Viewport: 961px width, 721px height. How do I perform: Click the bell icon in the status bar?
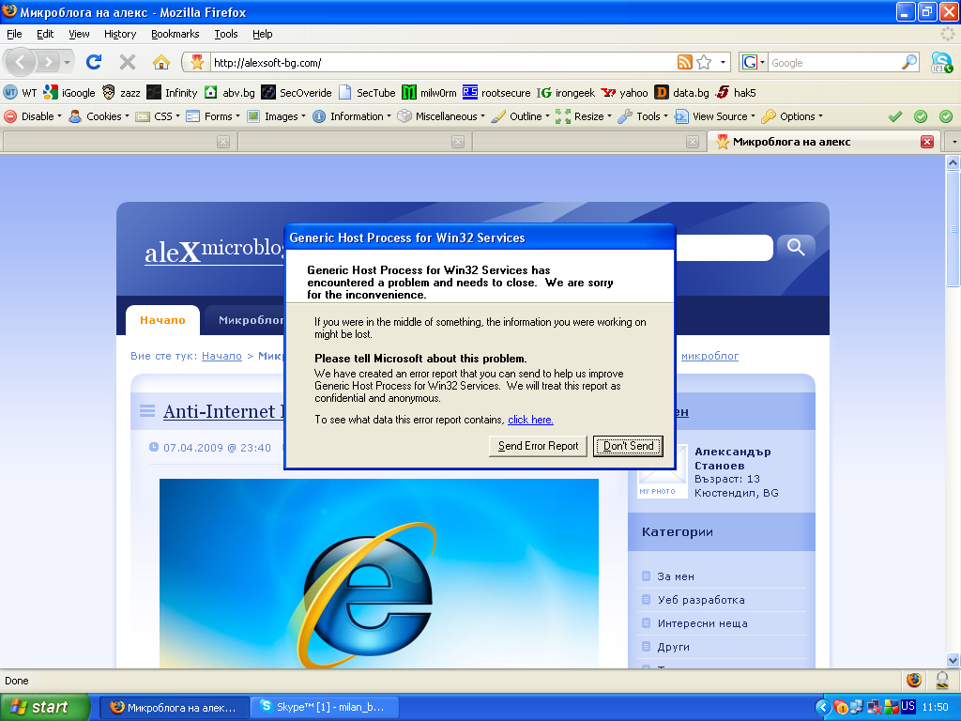[x=942, y=680]
